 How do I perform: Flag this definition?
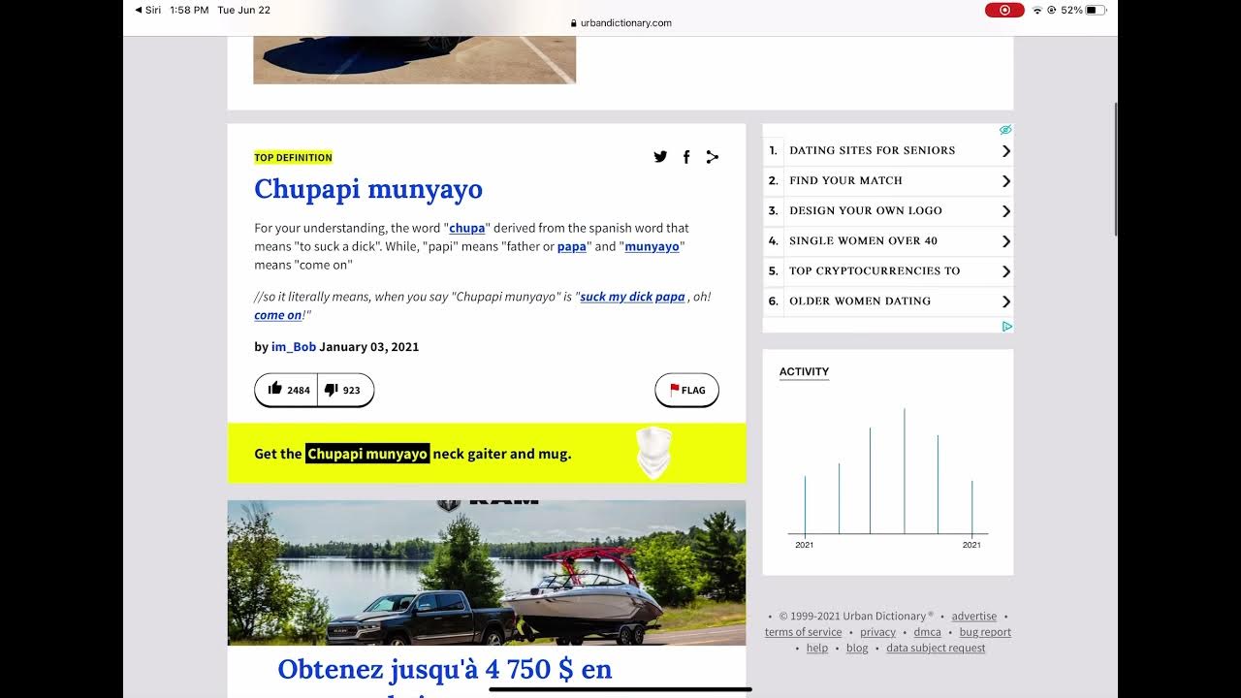[x=687, y=390]
